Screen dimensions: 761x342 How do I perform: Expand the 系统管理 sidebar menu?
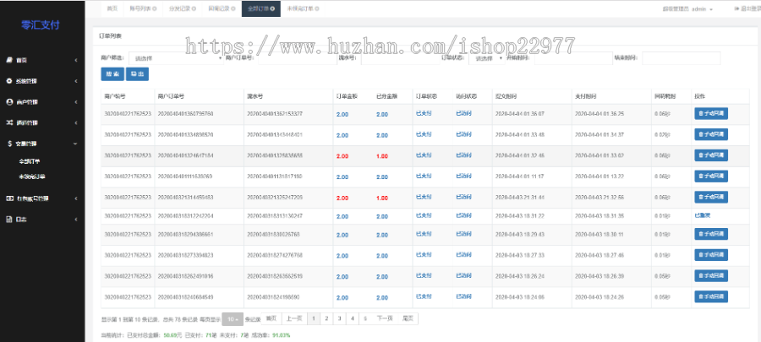(76, 81)
